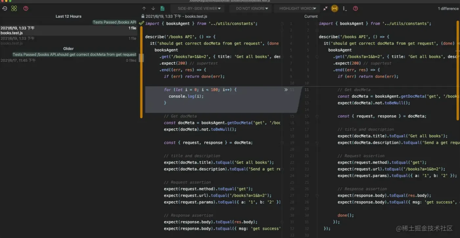
Task: Click the '1 difference' counter text
Action: click(x=448, y=9)
